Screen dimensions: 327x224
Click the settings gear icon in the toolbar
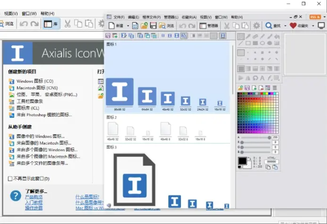(257, 25)
